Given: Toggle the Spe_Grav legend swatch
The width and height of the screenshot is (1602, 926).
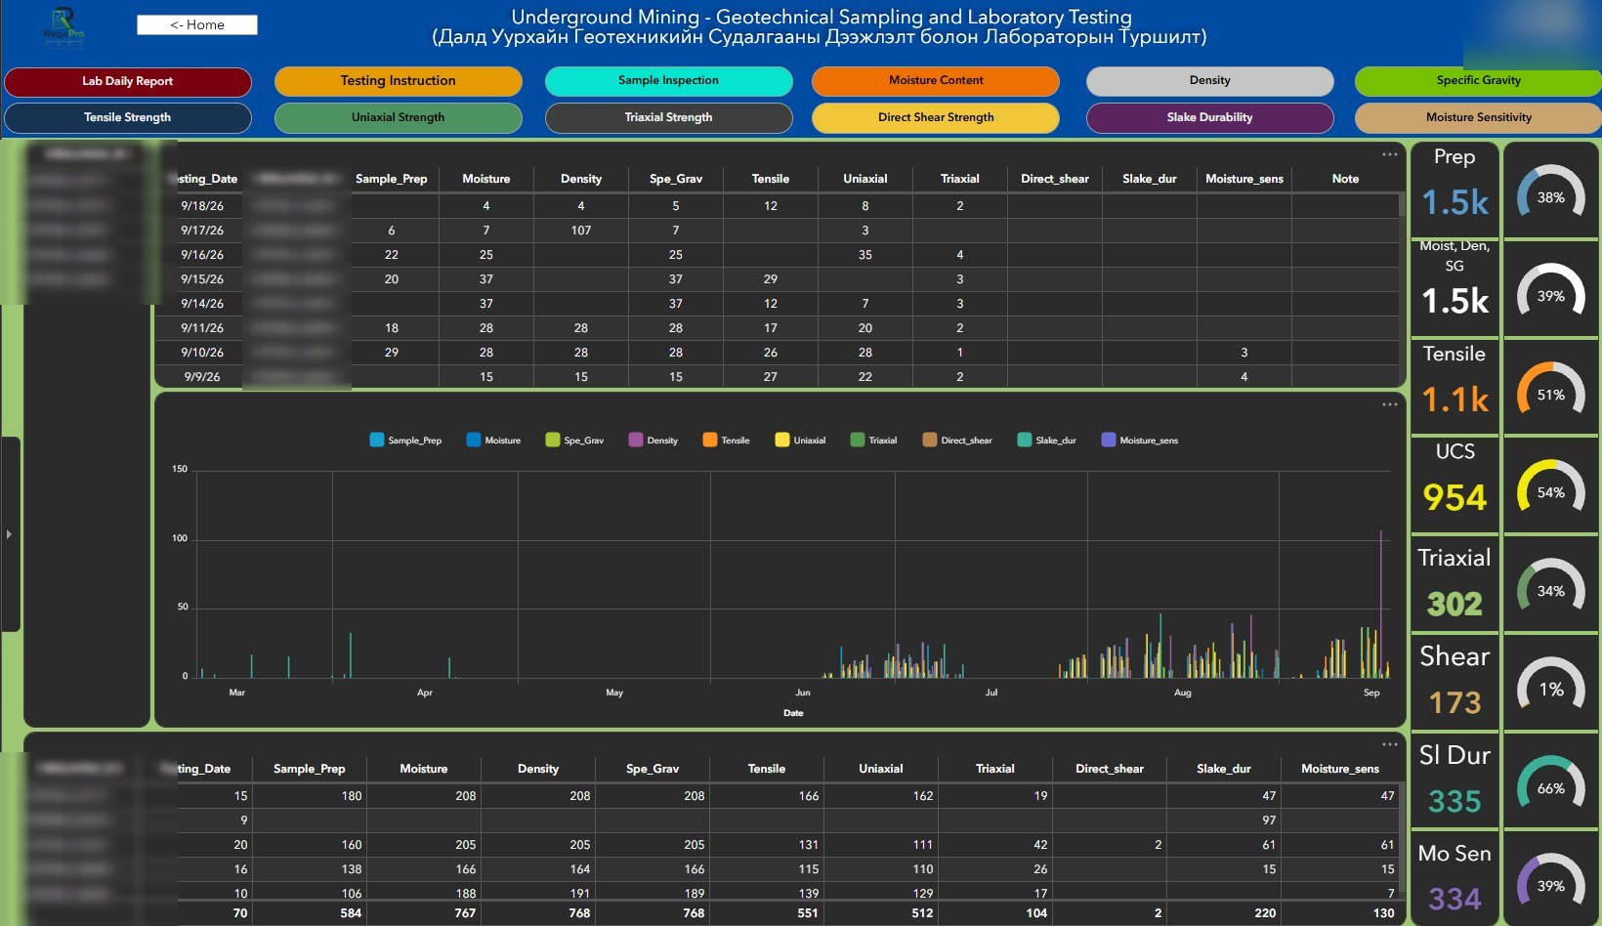Looking at the screenshot, I should pos(553,440).
